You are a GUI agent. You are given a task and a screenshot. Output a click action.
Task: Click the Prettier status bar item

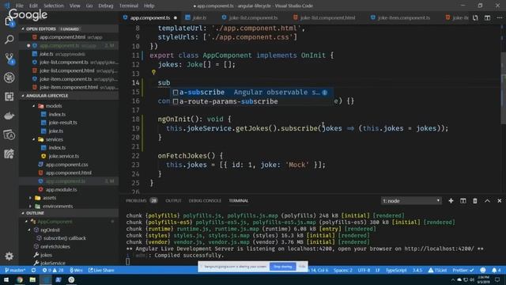pos(463,270)
